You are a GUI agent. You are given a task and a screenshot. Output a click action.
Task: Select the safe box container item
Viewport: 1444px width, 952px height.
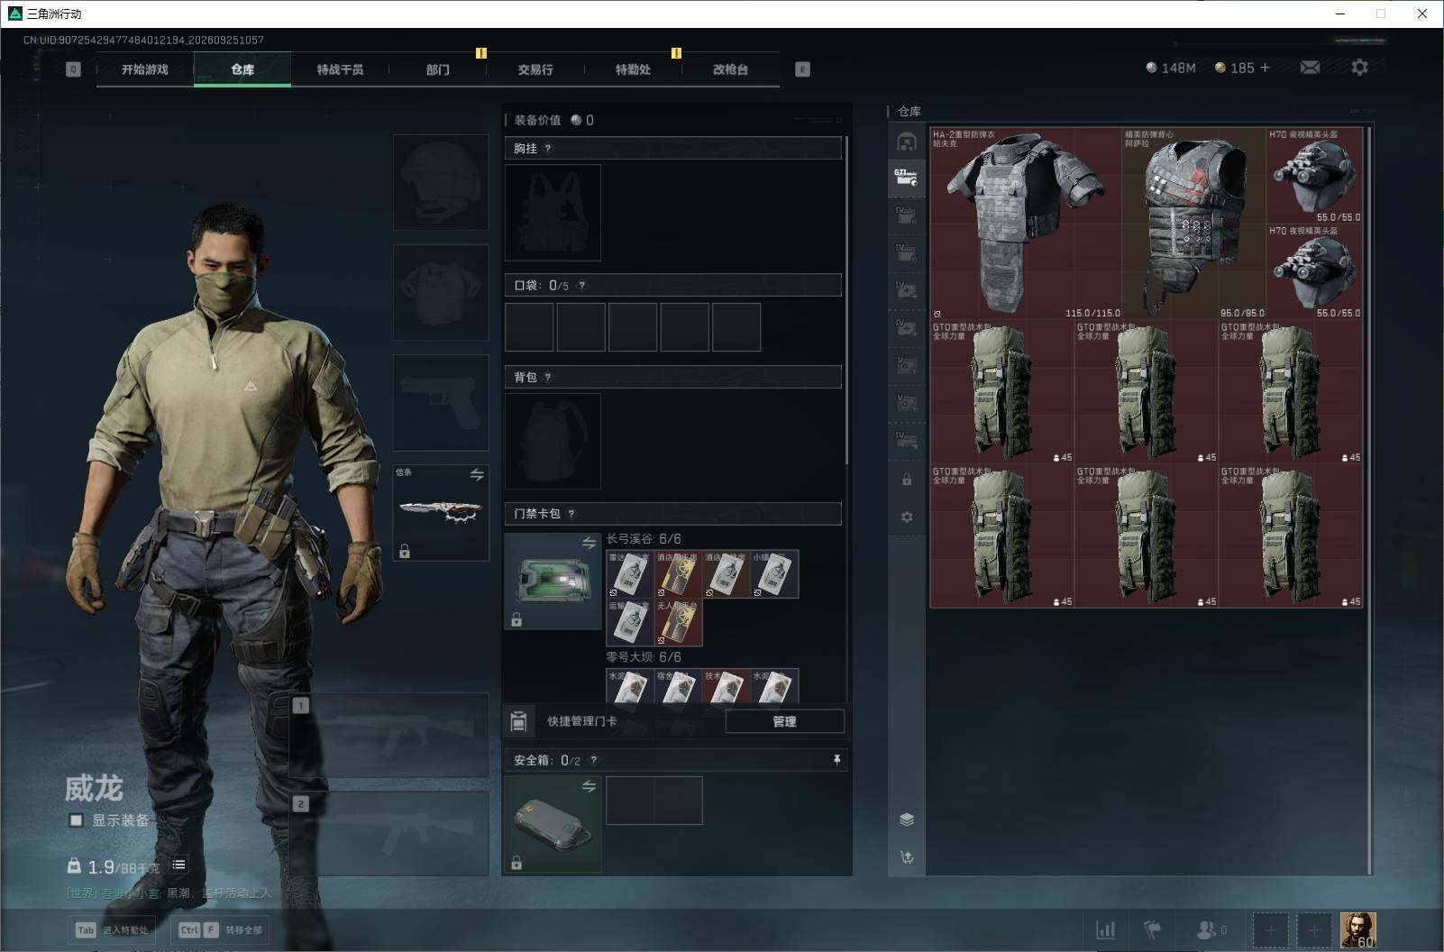553,825
